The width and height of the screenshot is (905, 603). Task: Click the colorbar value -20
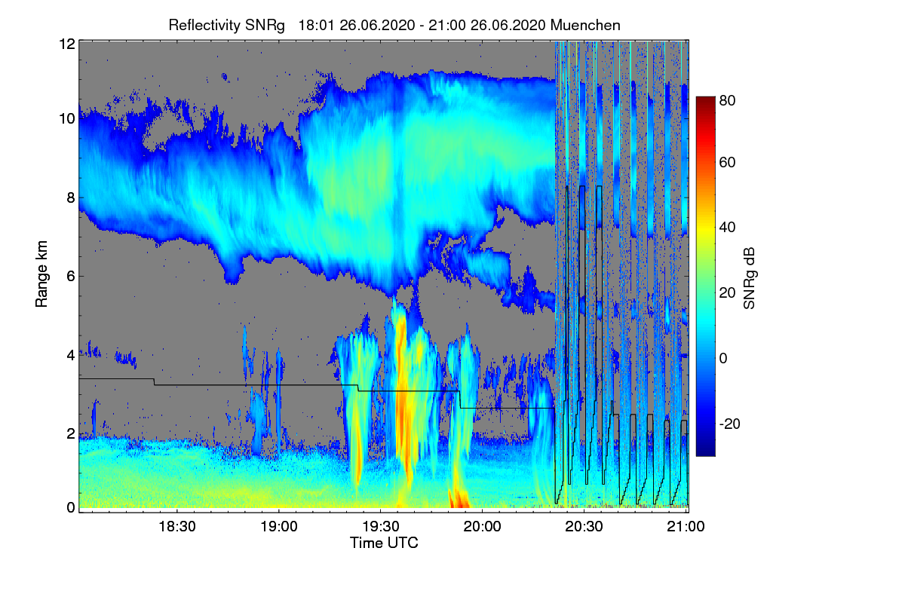click(x=730, y=424)
